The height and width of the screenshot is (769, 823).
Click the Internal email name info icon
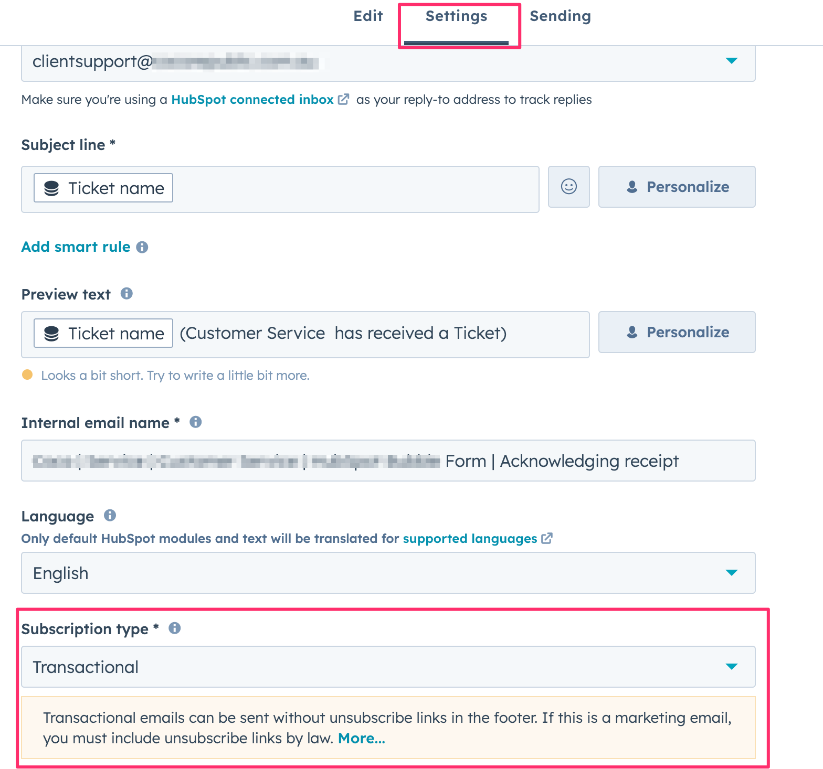(x=196, y=422)
